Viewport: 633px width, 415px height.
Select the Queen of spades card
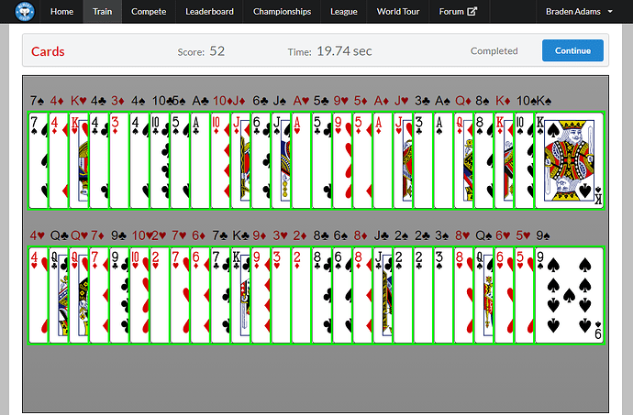pyautogui.click(x=483, y=295)
